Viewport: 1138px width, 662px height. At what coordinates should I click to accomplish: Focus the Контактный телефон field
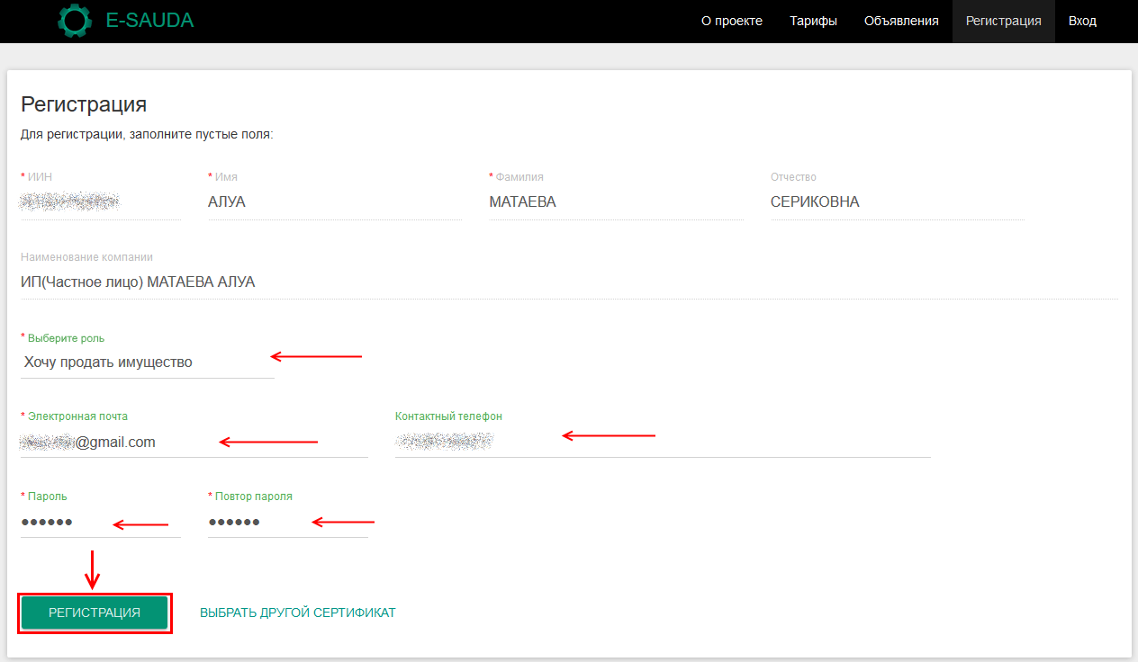coord(662,442)
